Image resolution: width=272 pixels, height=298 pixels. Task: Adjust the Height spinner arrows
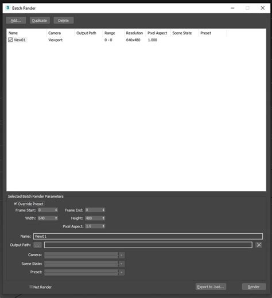point(103,218)
